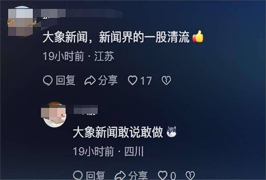Select the reply text 大象新闻敢说敢做
266x180 pixels.
(118, 132)
